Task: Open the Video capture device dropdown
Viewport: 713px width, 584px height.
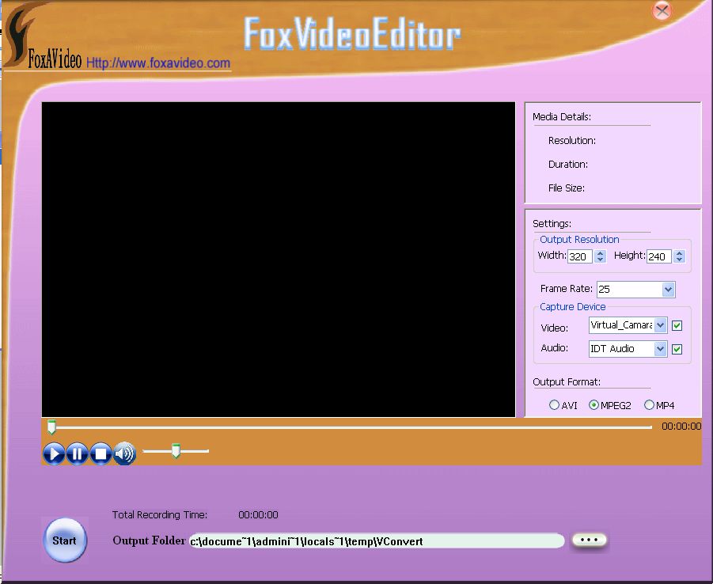Action: point(661,325)
